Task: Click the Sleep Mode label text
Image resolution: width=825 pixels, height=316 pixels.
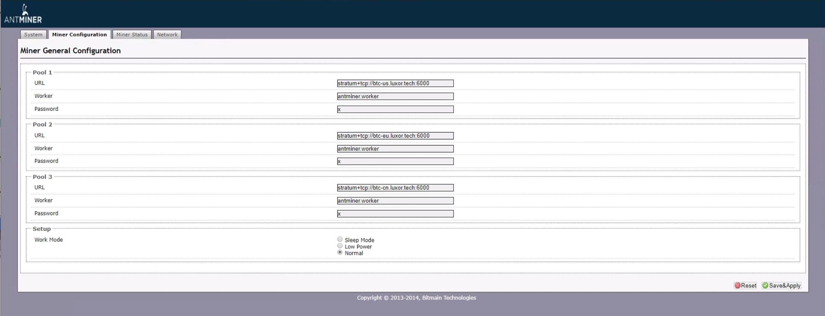Action: (x=359, y=240)
